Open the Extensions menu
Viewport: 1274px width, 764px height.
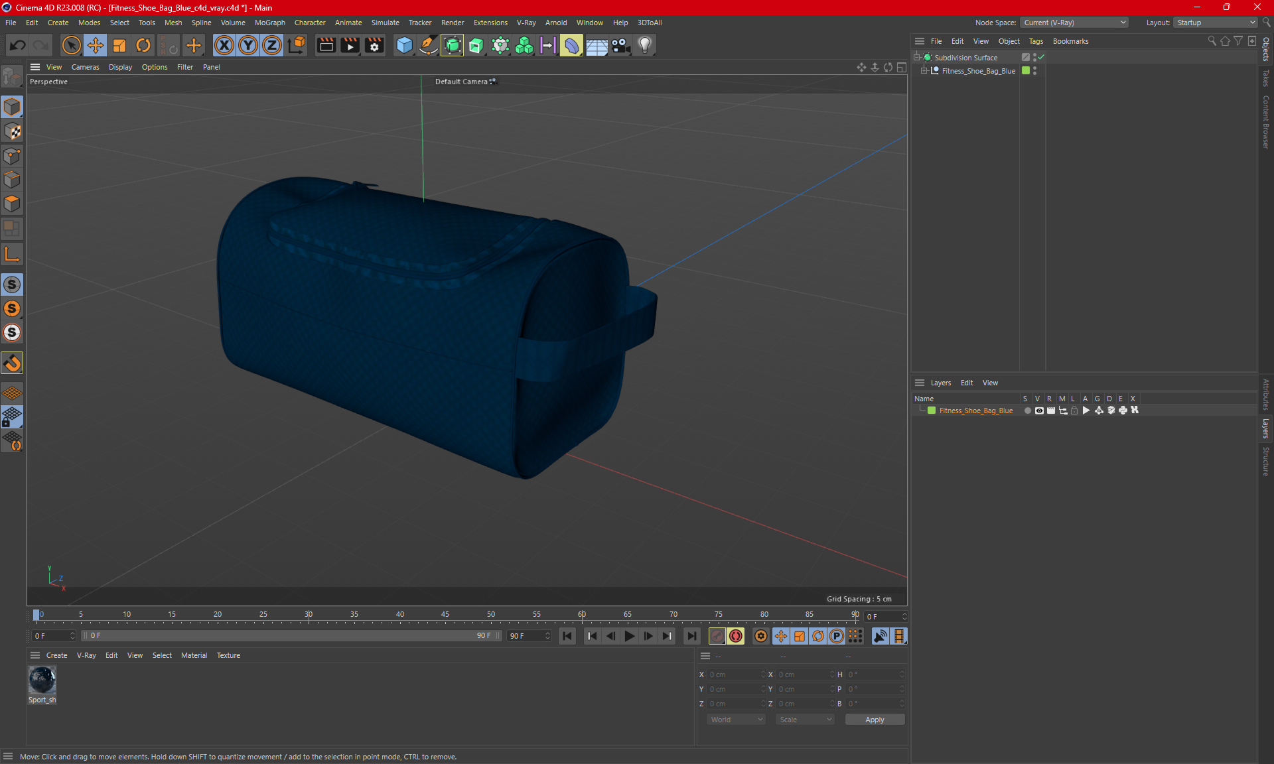(490, 23)
